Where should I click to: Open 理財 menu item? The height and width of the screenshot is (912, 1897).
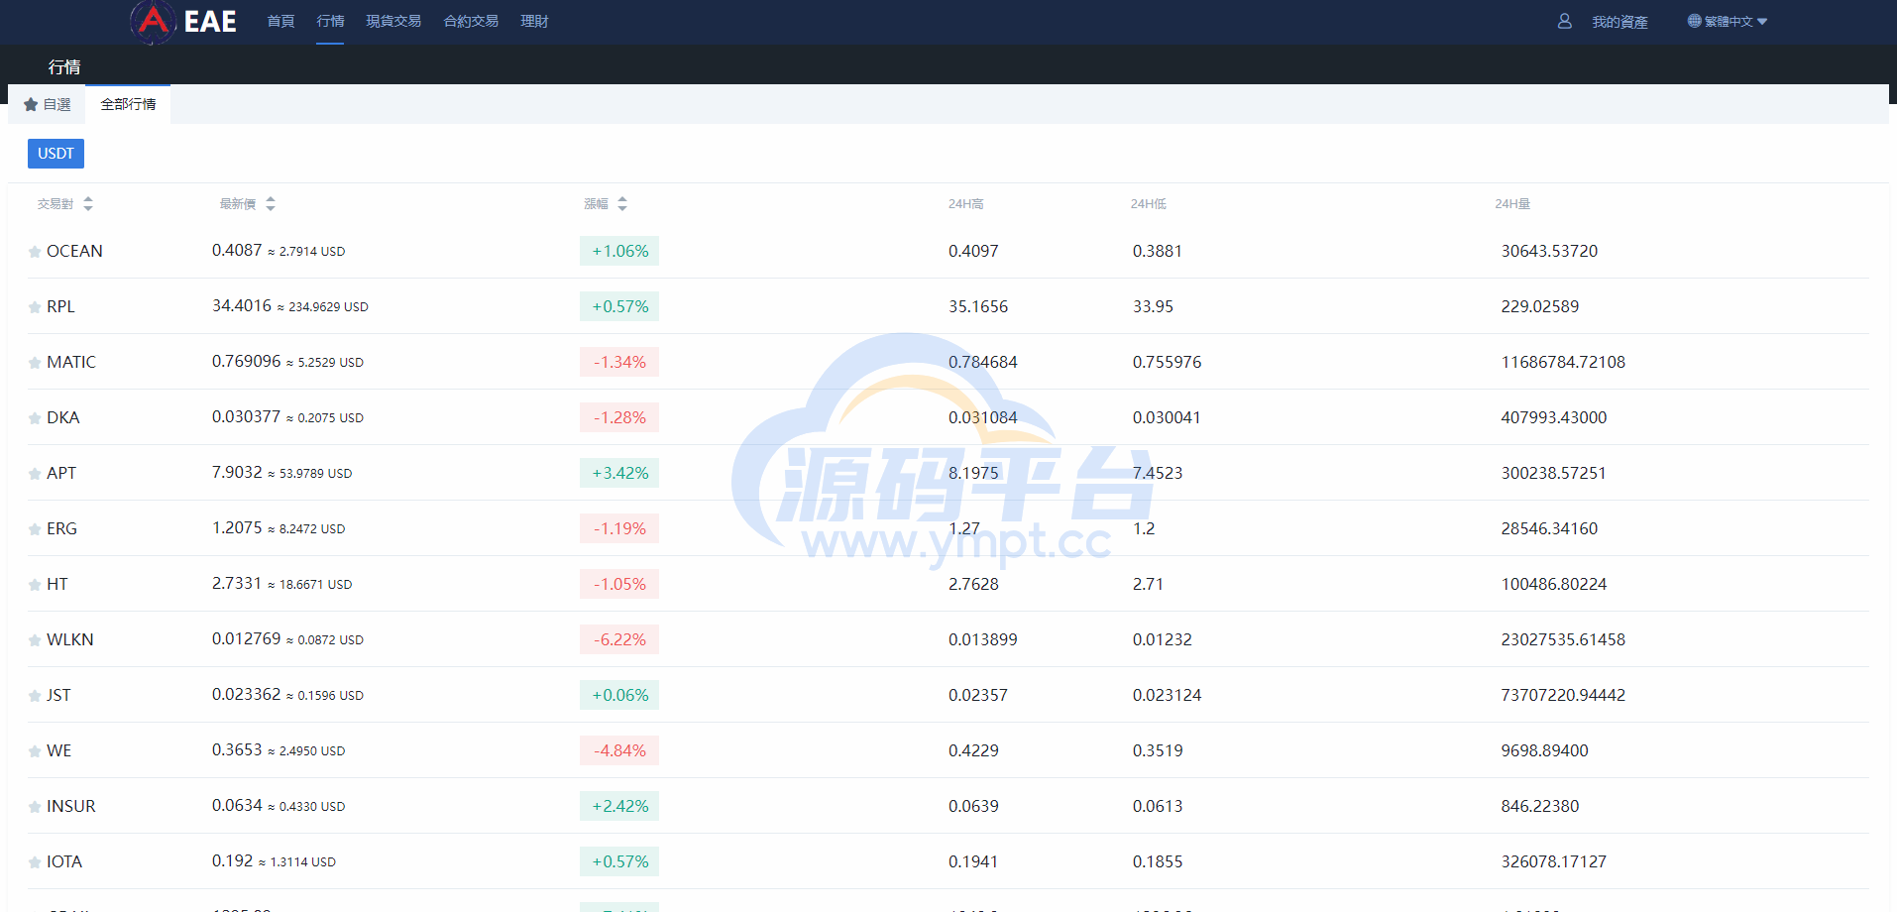coord(534,21)
